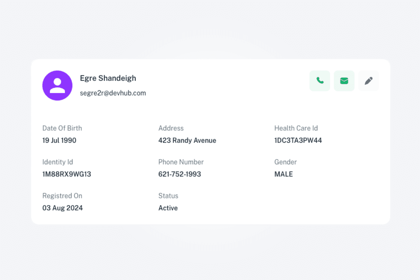This screenshot has height=280, width=420.
Task: Click the Address field label
Action: [x=171, y=128]
